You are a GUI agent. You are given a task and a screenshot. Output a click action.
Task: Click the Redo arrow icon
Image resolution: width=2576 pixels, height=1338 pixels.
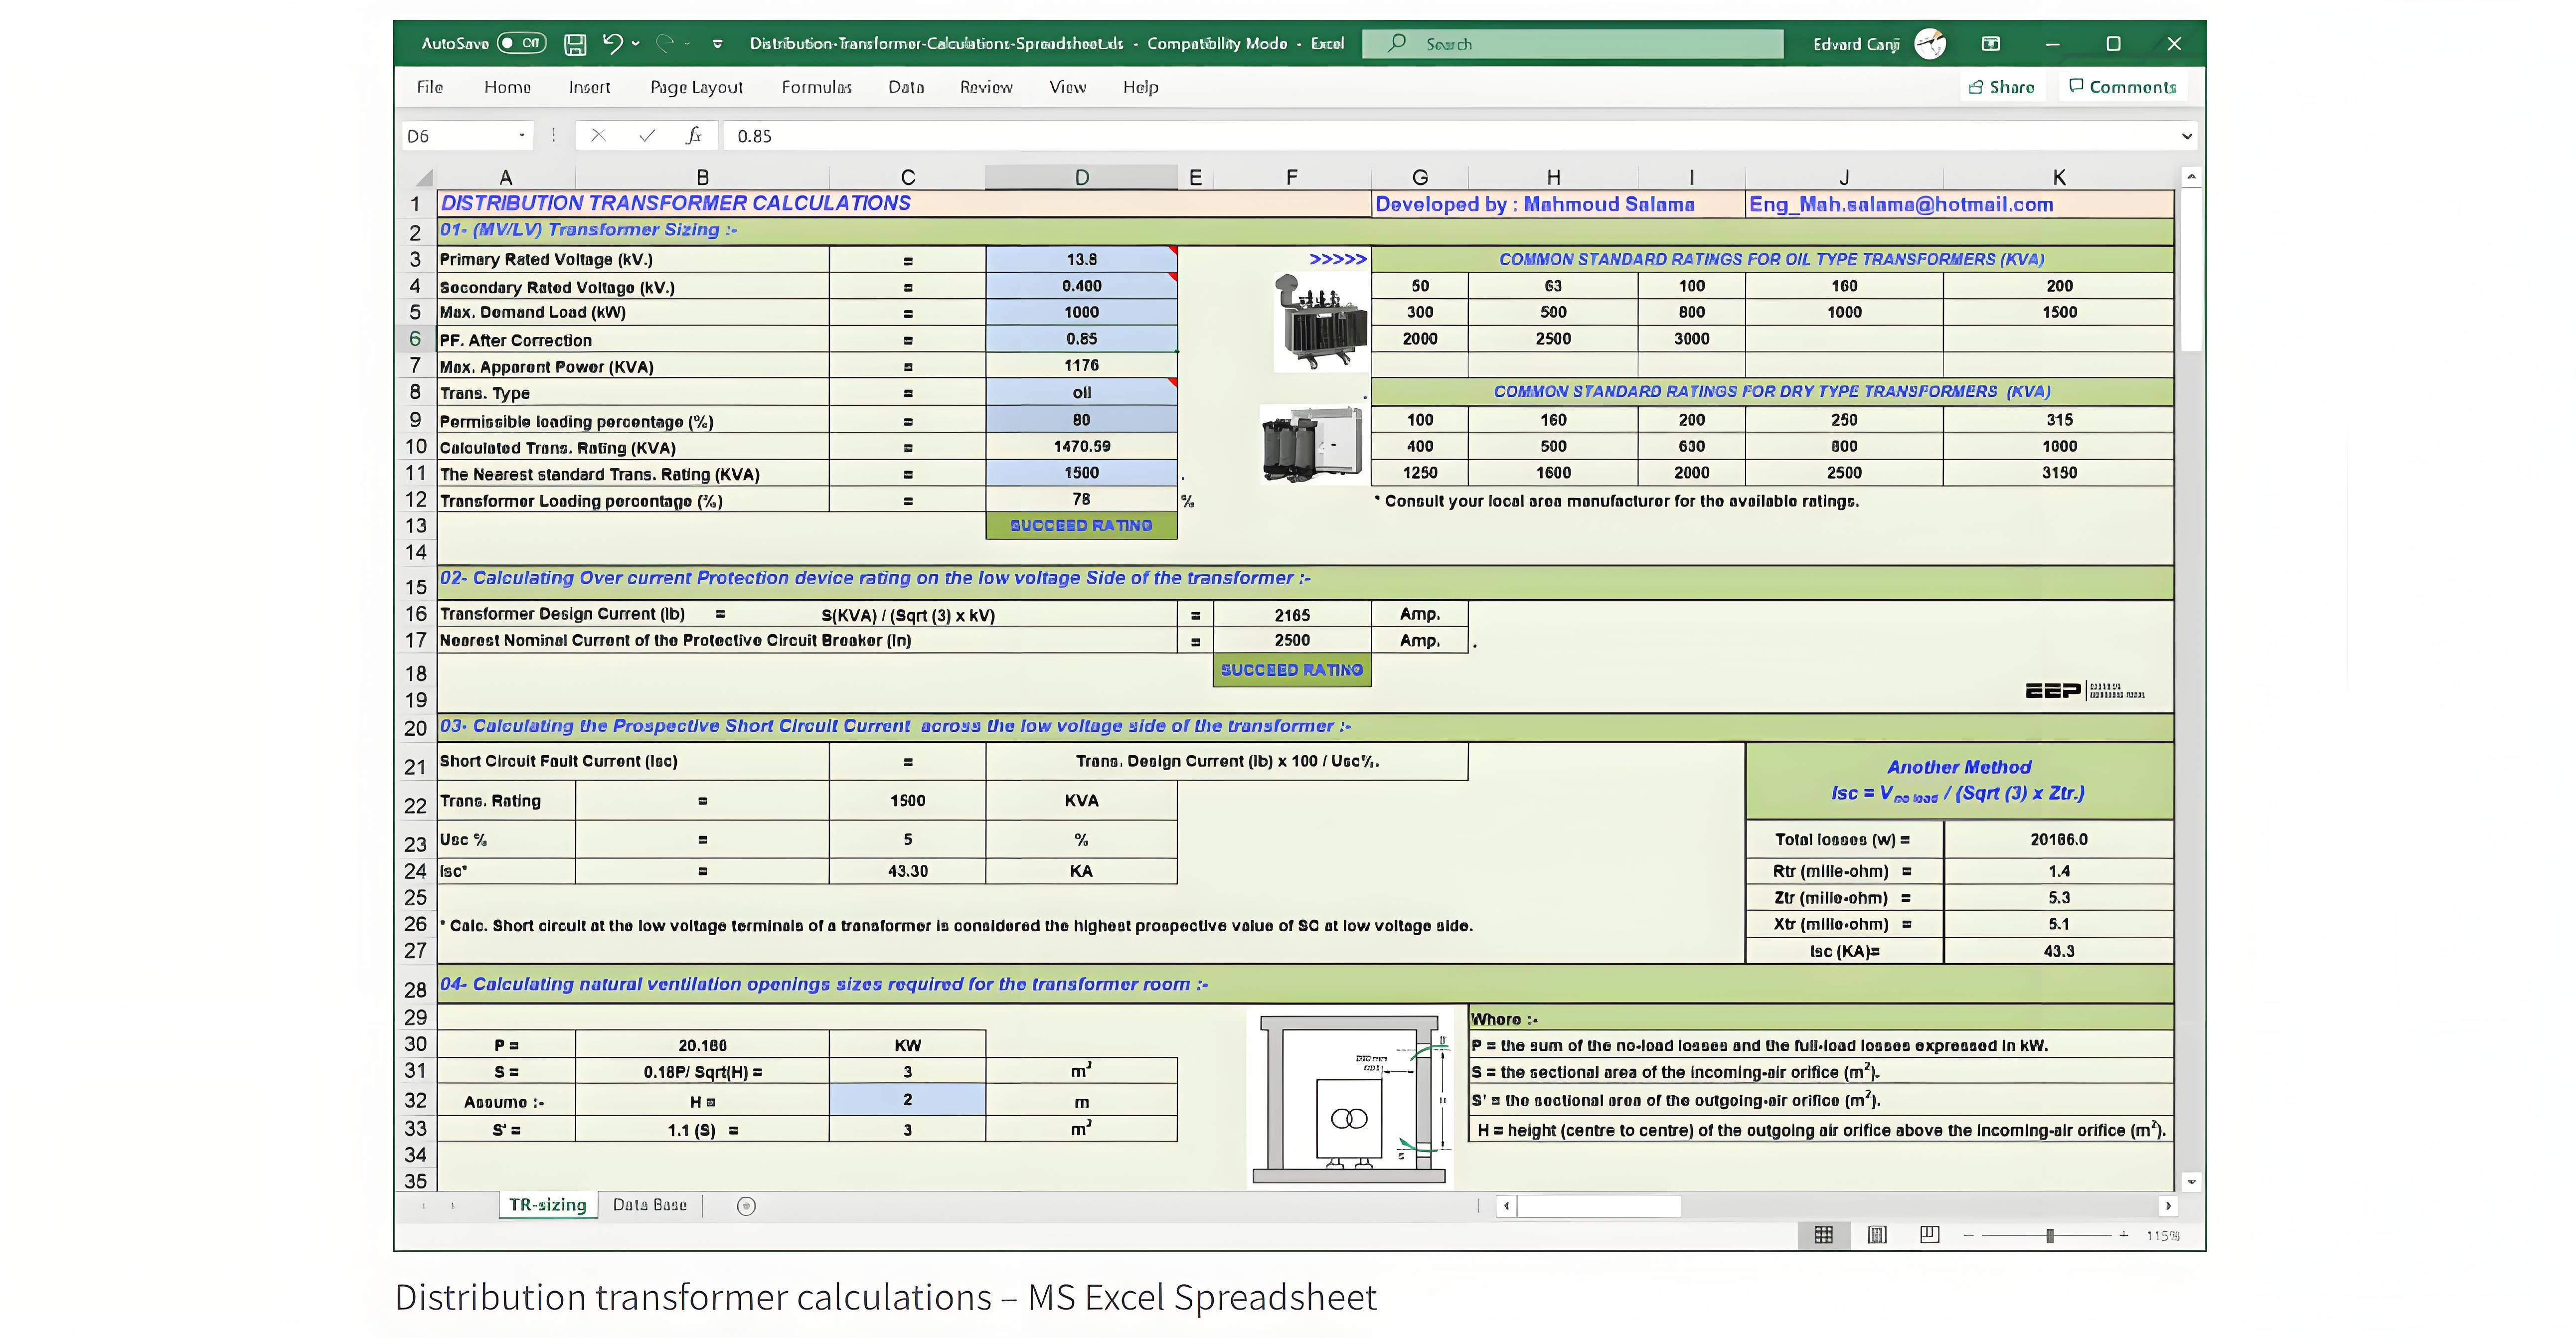665,43
